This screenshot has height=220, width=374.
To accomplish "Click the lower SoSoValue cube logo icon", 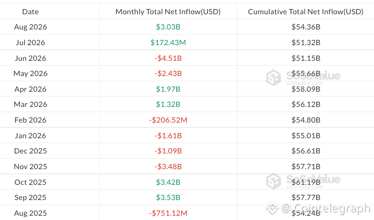I will [273, 182].
